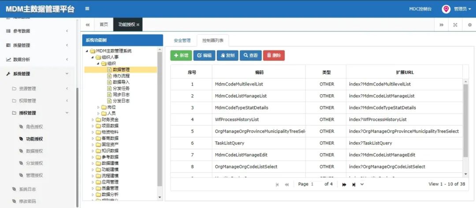Screen dimensions: 476x208
Task: Select 分发任务 tree node
Action: 121,88
